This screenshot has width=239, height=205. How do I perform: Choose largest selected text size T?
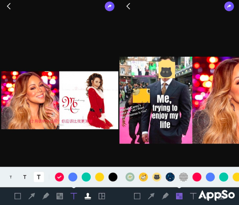point(39,177)
